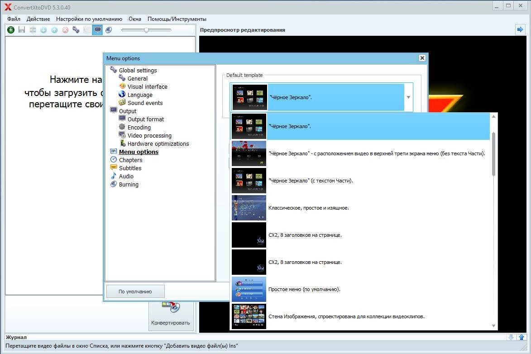Toggle the highlighted monitor preview toolbar icon
Screen dimensions: 531x354
97,30
